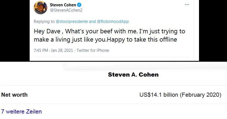Select the Net worth row label
The width and height of the screenshot is (227, 119).
pyautogui.click(x=14, y=95)
